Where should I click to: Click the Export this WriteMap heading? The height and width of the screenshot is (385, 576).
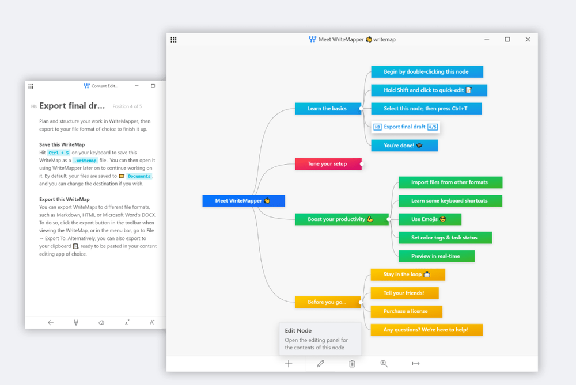point(65,199)
